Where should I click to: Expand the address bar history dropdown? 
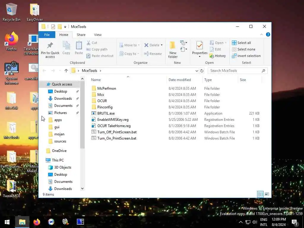coord(197,71)
